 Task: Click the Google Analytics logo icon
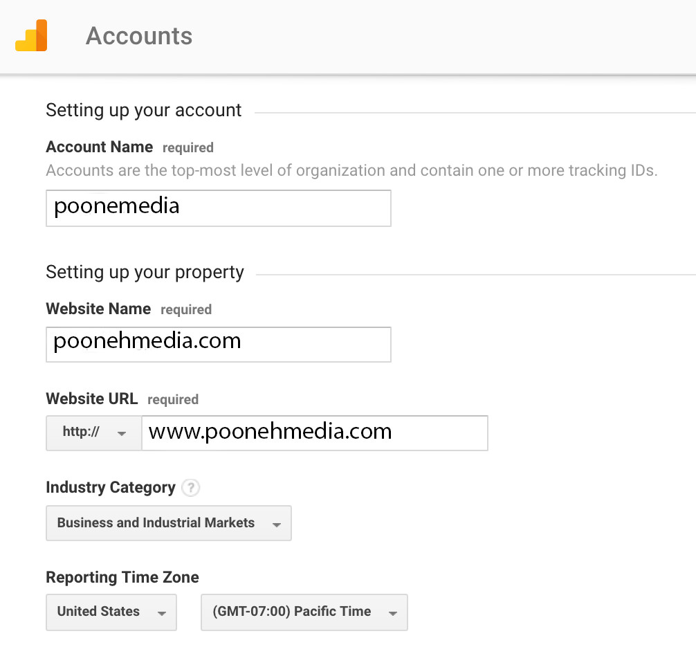(x=31, y=35)
